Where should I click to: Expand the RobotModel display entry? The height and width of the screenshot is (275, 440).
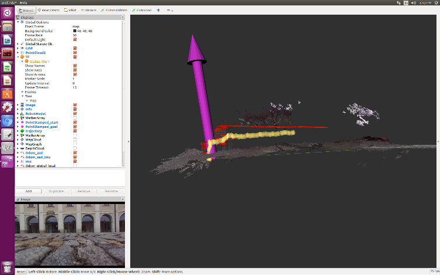coord(18,113)
